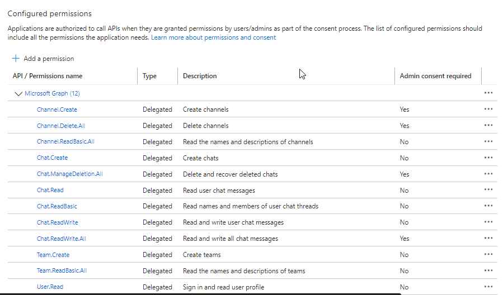The height and width of the screenshot is (295, 503).
Task: Click Add a permission
Action: [49, 59]
